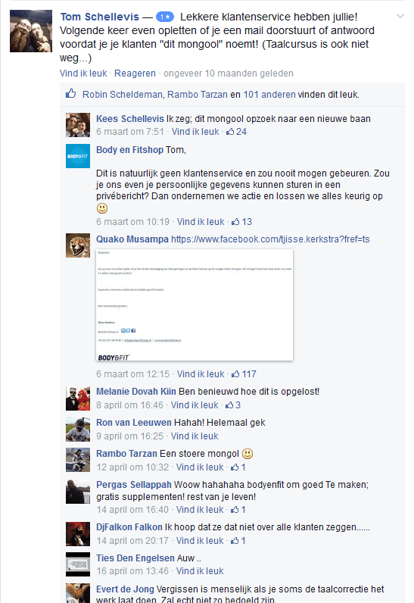Open the Bodyfit email screenshot attachment
This screenshot has height=603, width=414.
pyautogui.click(x=195, y=305)
